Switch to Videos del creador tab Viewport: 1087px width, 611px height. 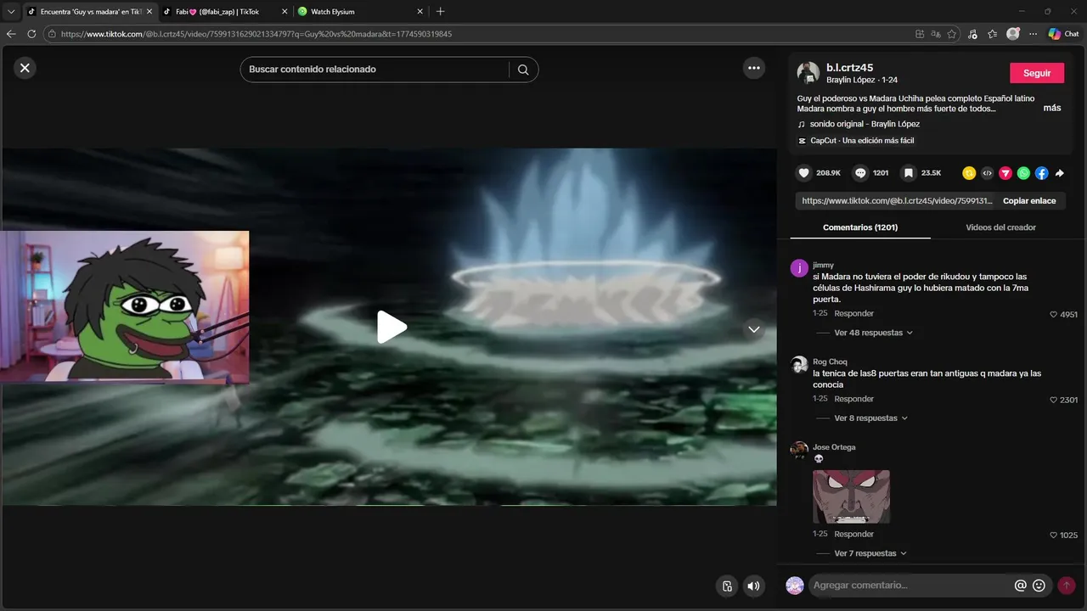click(1000, 227)
